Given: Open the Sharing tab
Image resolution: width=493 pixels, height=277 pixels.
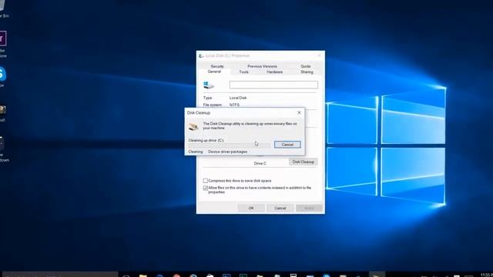Looking at the screenshot, I should [307, 72].
